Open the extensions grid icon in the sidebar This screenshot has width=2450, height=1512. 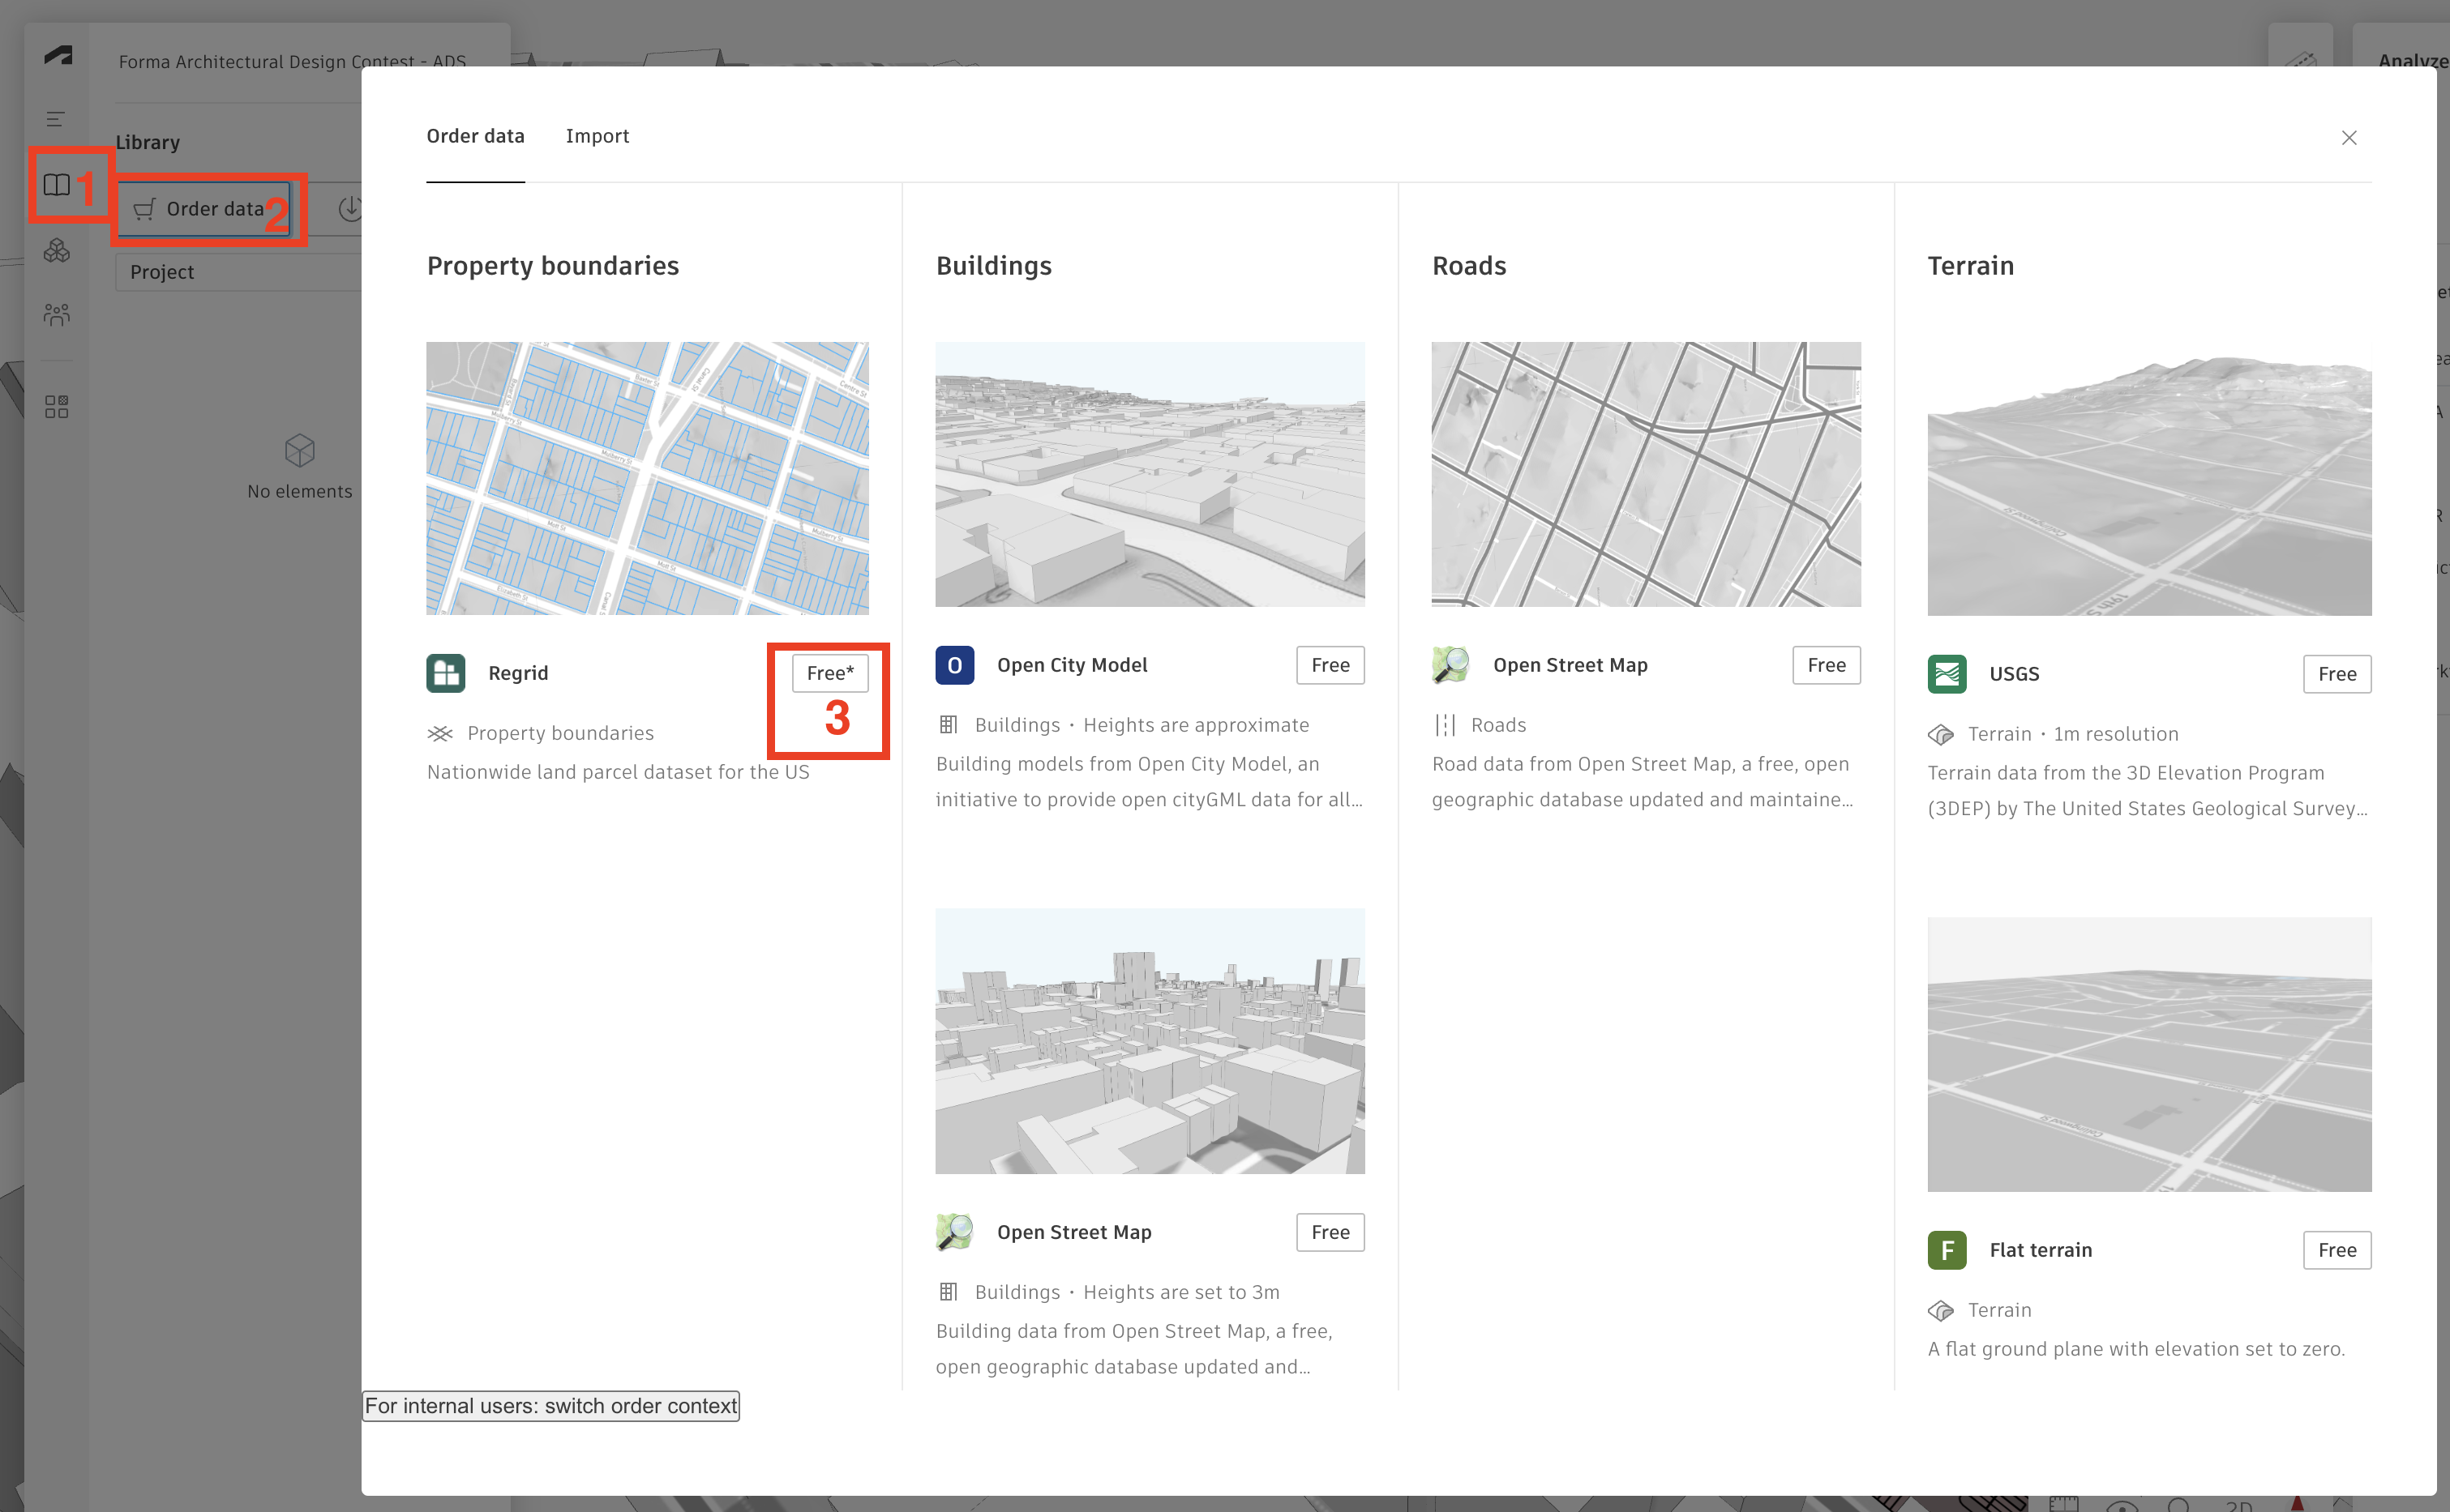point(56,406)
